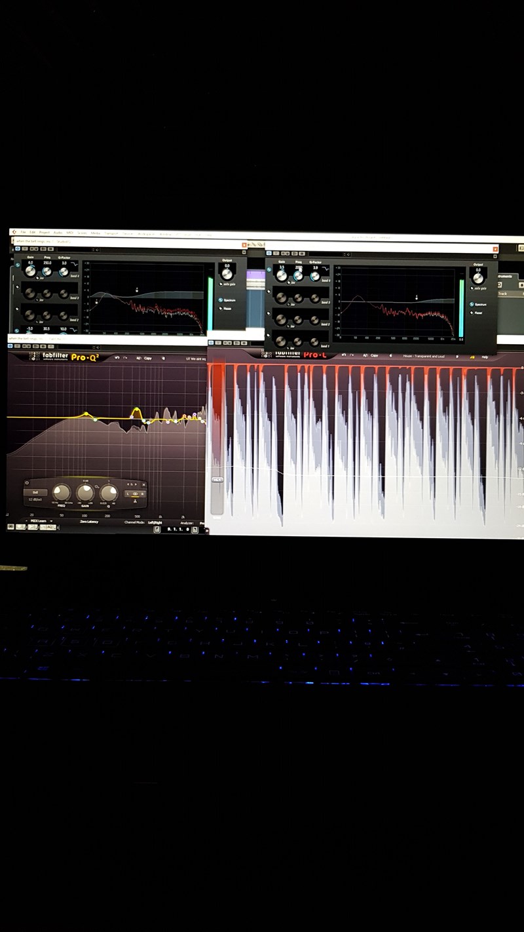Open the Analyzer settings in Pro-Q 2
Image resolution: width=524 pixels, height=932 pixels.
186,523
